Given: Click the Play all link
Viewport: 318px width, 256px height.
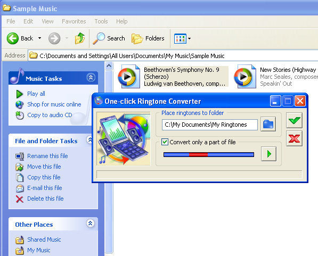Looking at the screenshot, I should (x=36, y=94).
